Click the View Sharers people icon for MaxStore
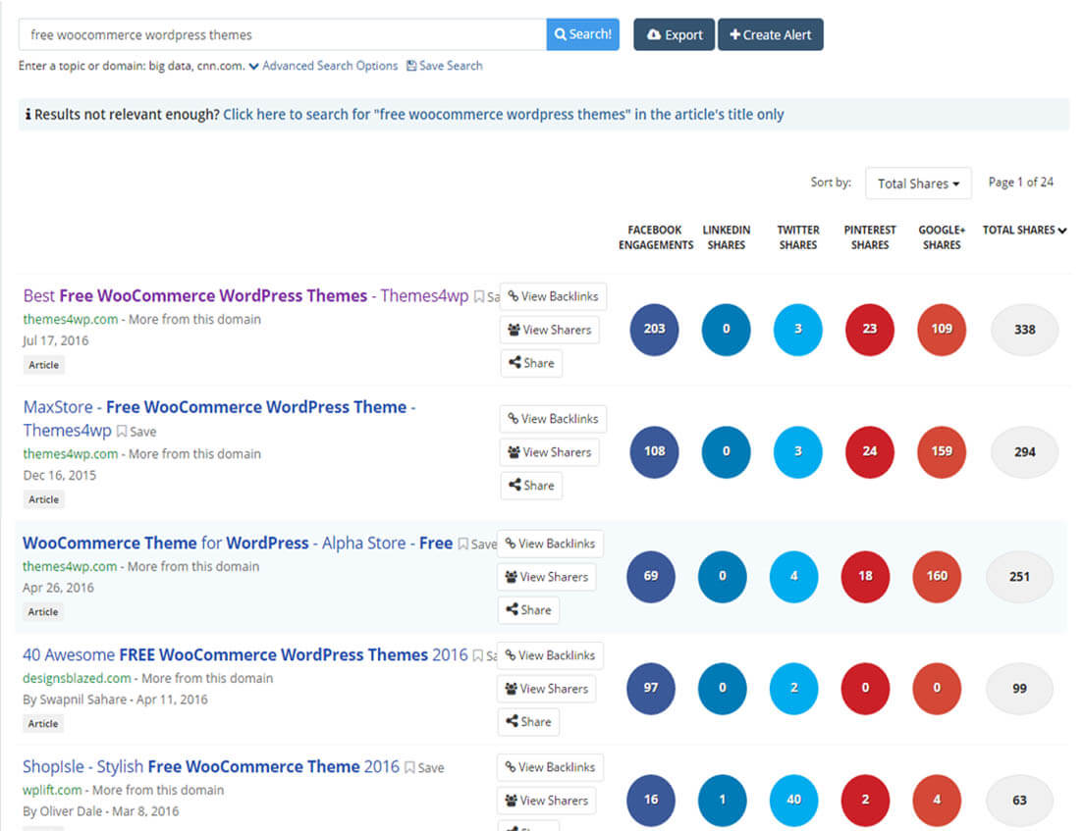1084x831 pixels. pos(513,452)
